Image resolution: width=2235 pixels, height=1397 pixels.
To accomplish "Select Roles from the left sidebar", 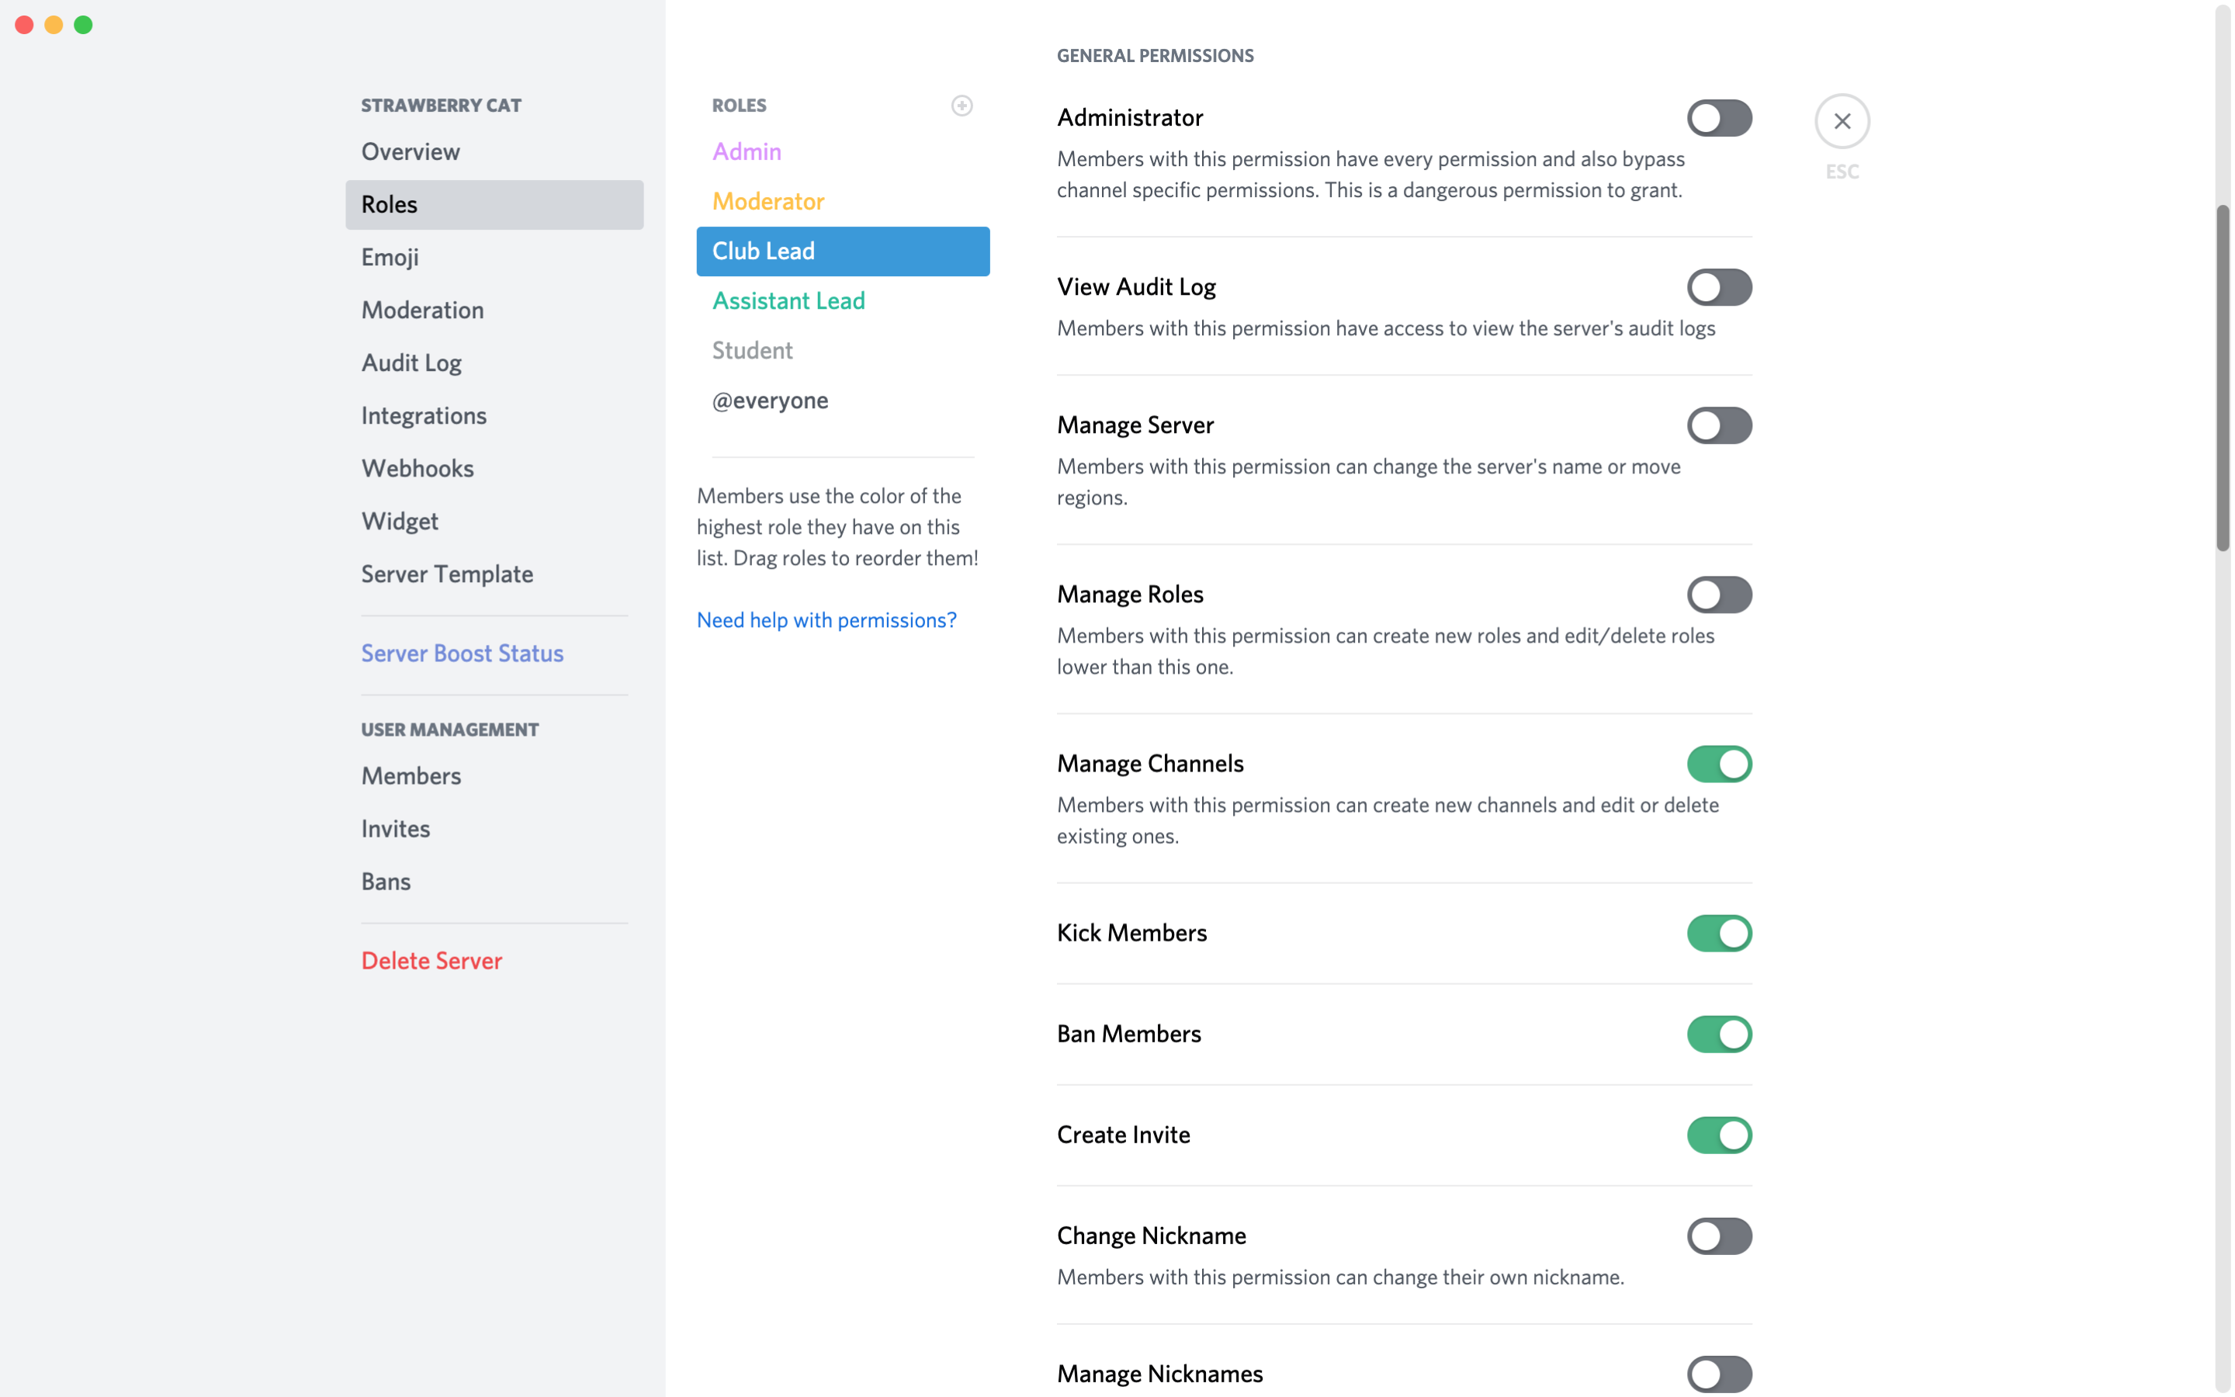I will click(x=390, y=203).
